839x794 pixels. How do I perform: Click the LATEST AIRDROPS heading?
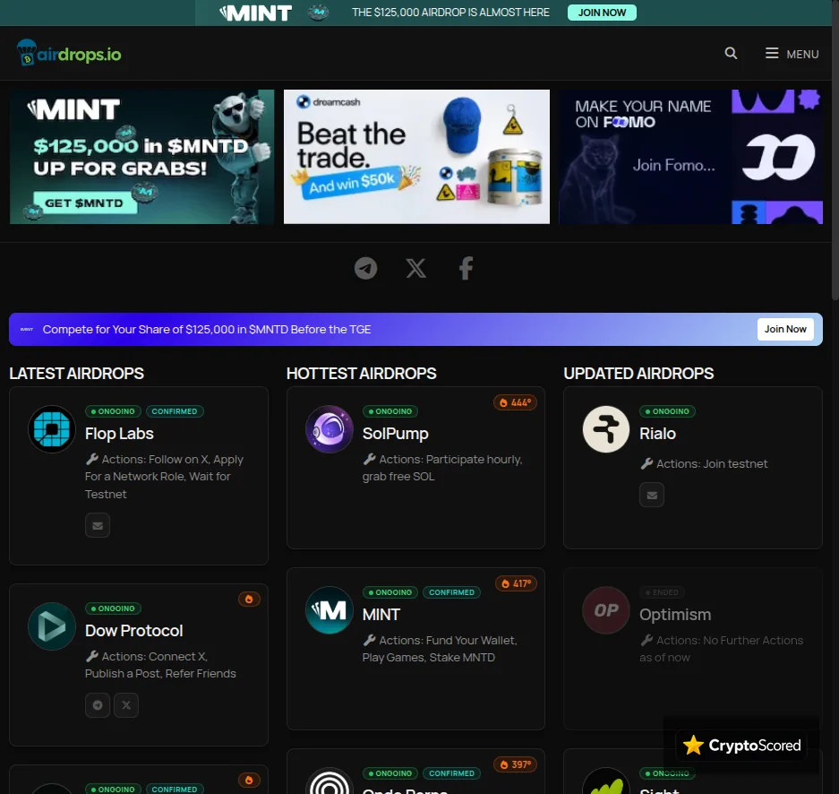[76, 373]
